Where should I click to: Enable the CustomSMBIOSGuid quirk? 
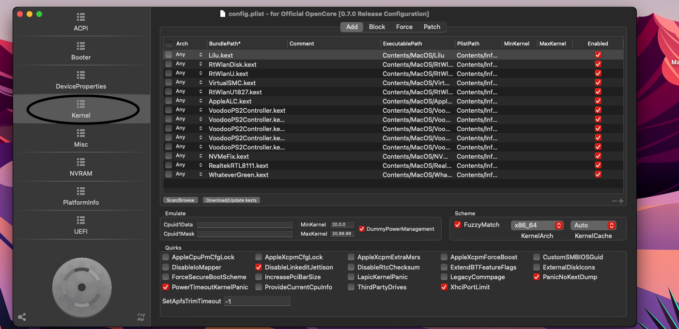click(537, 257)
